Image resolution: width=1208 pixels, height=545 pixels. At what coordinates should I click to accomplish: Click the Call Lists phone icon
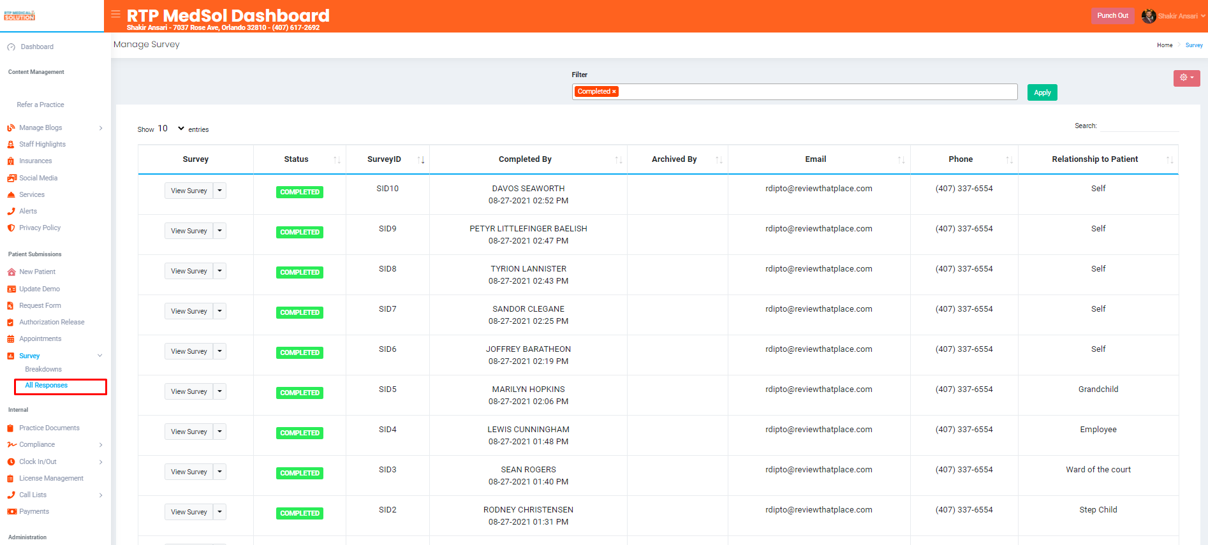click(x=11, y=495)
